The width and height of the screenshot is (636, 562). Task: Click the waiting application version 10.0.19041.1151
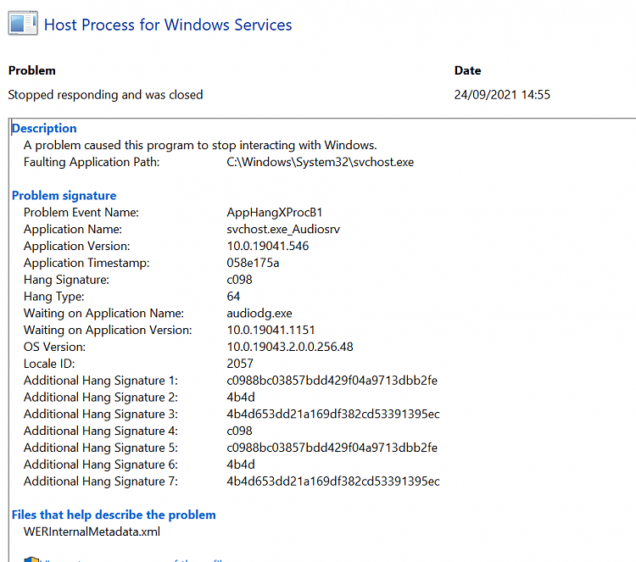(x=271, y=330)
